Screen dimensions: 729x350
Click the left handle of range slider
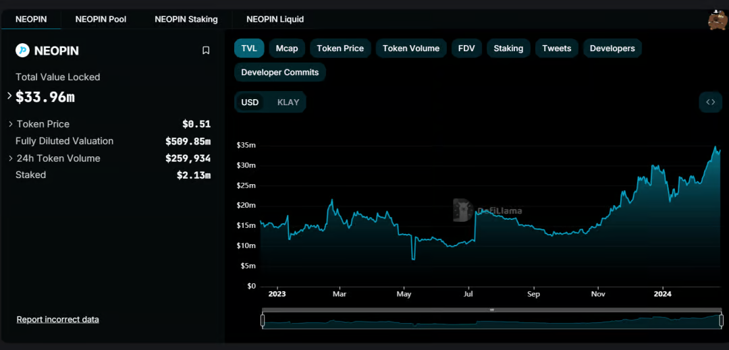tap(263, 320)
